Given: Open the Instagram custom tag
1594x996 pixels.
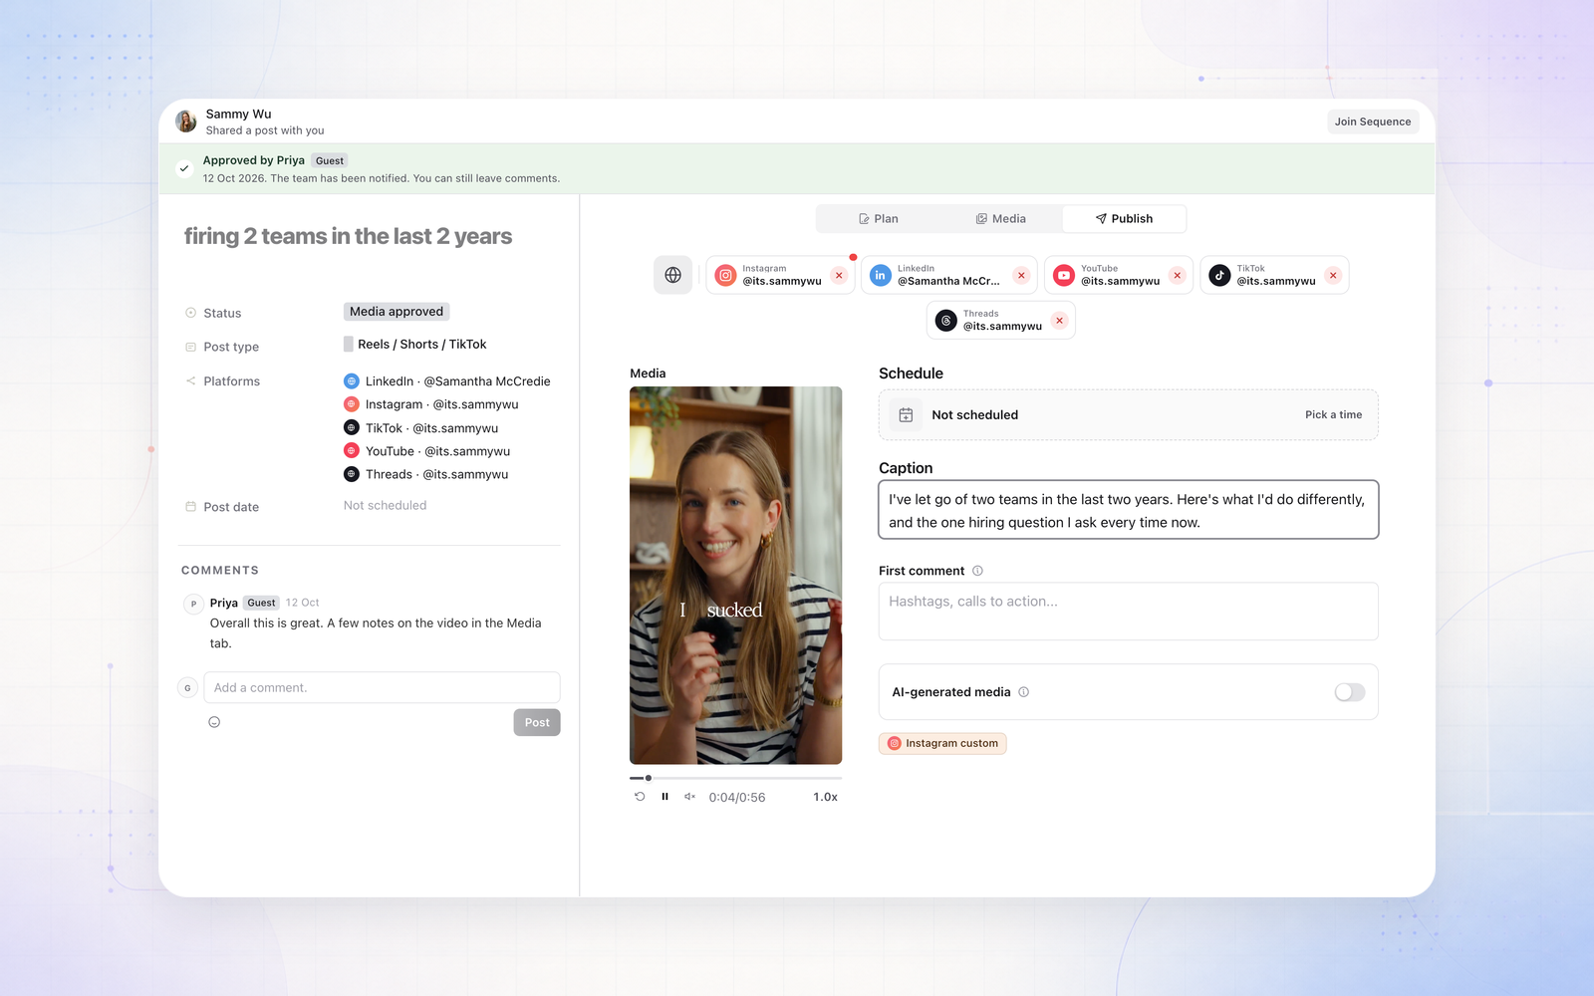Looking at the screenshot, I should coord(942,743).
